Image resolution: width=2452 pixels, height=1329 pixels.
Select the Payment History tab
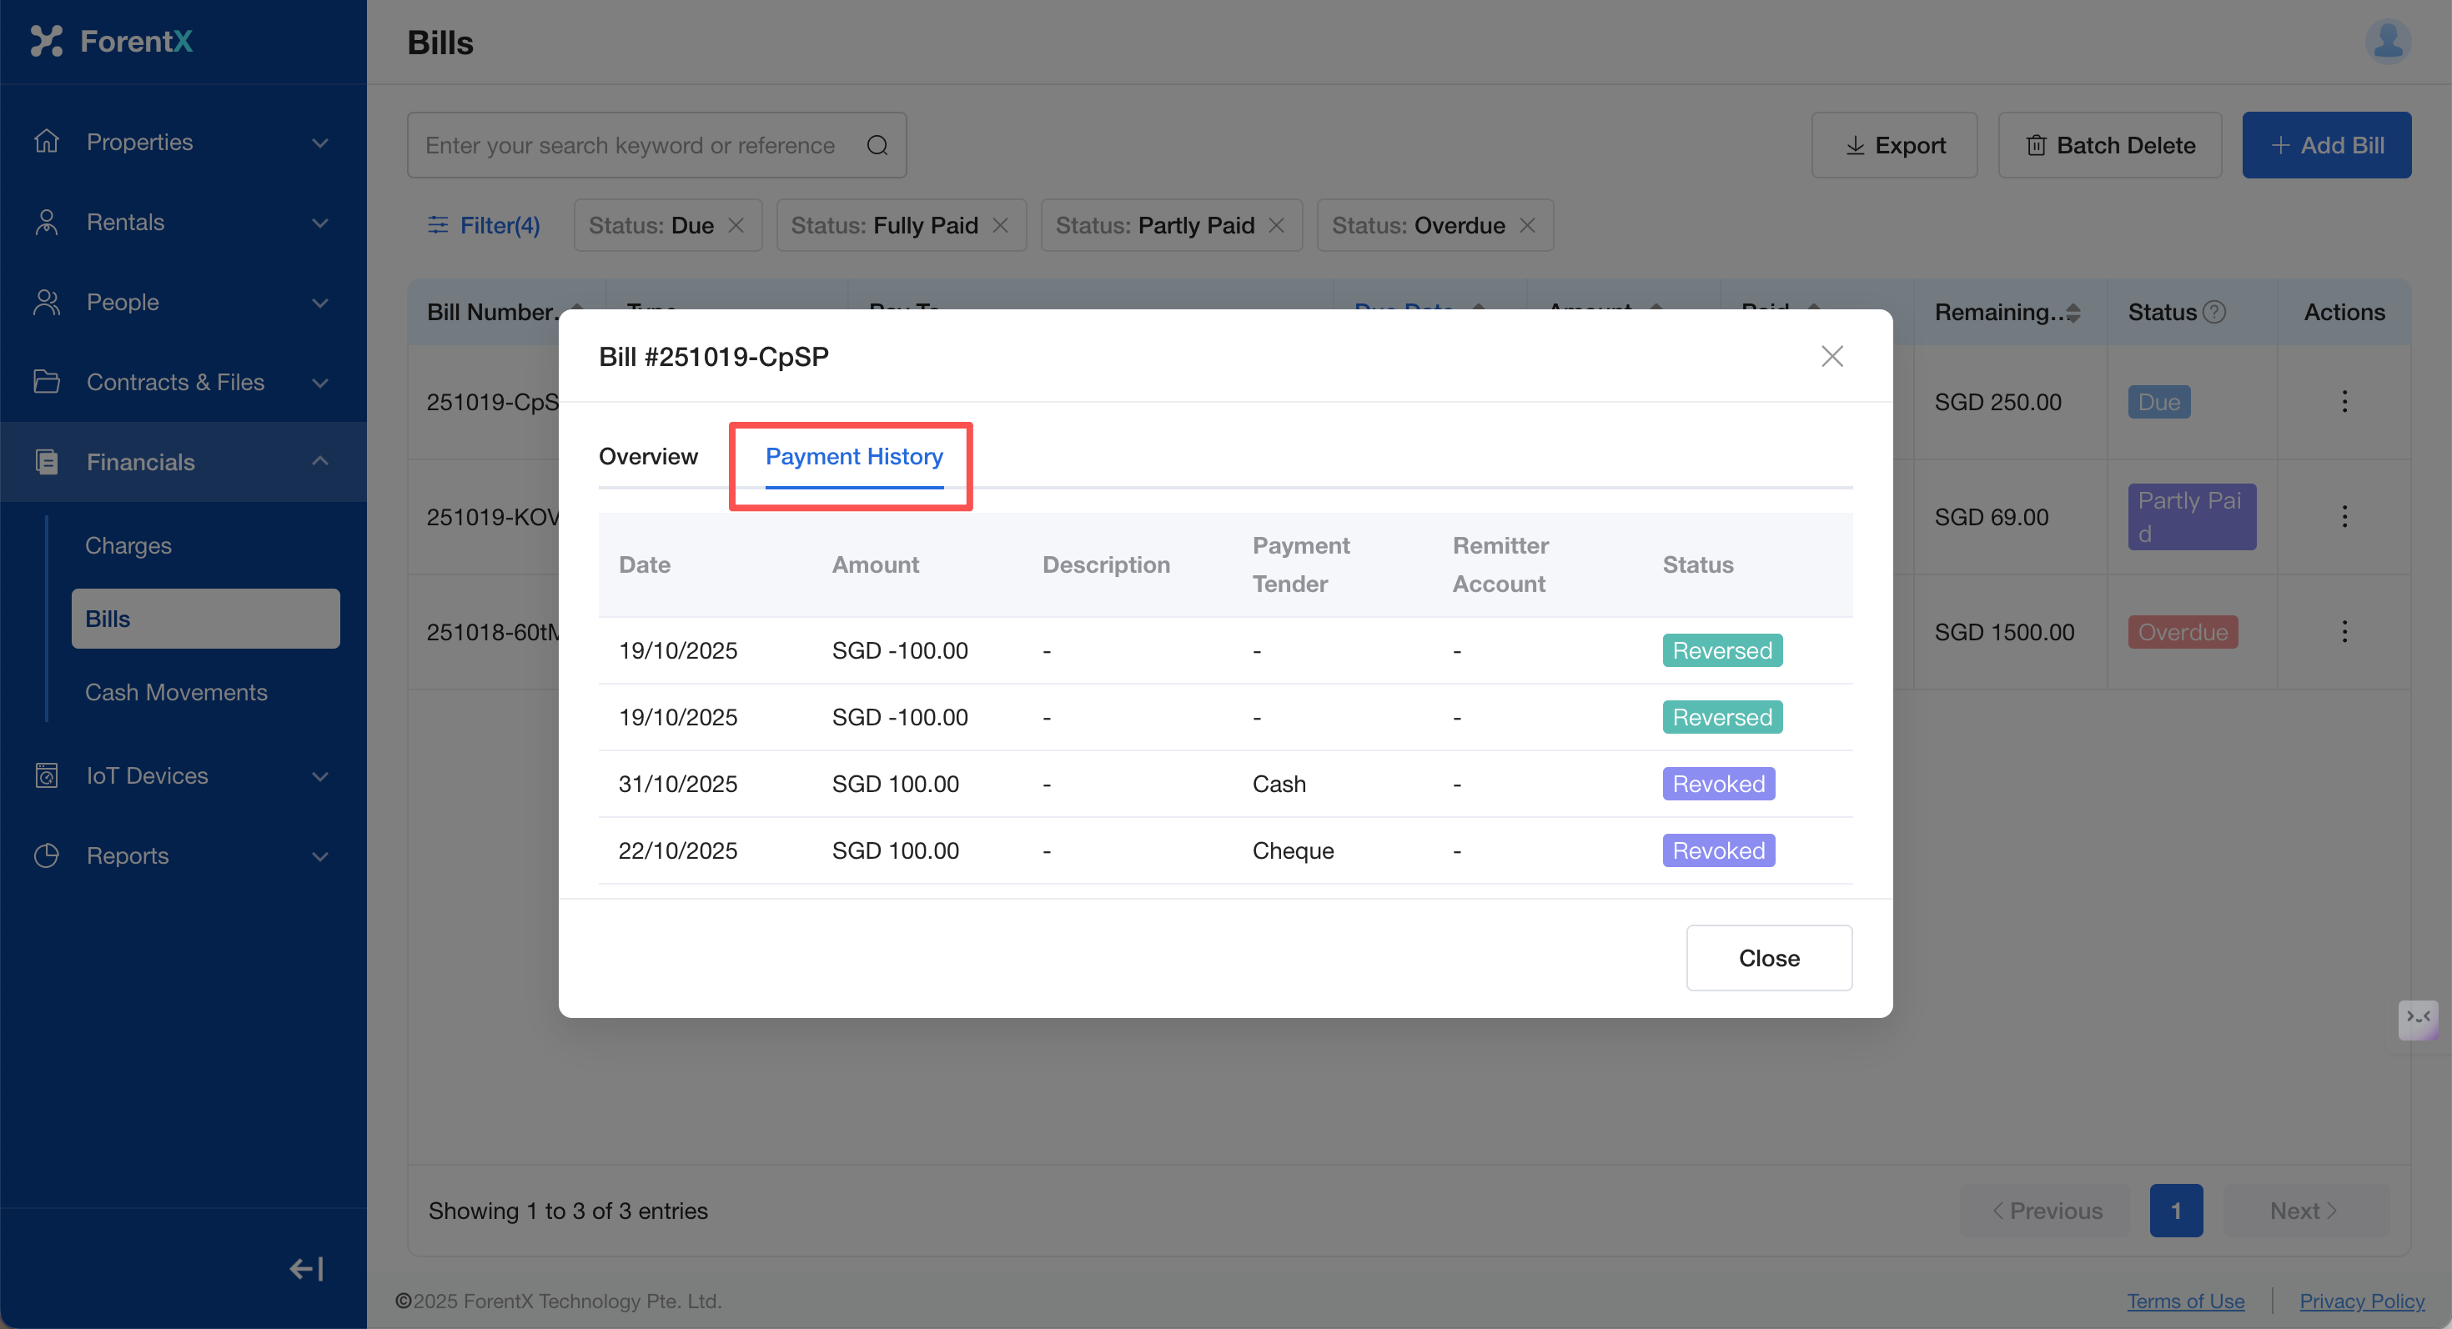click(854, 457)
